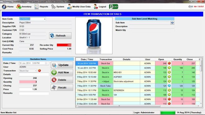Open the Inventory menu
The image size is (205, 115).
(x=24, y=7)
